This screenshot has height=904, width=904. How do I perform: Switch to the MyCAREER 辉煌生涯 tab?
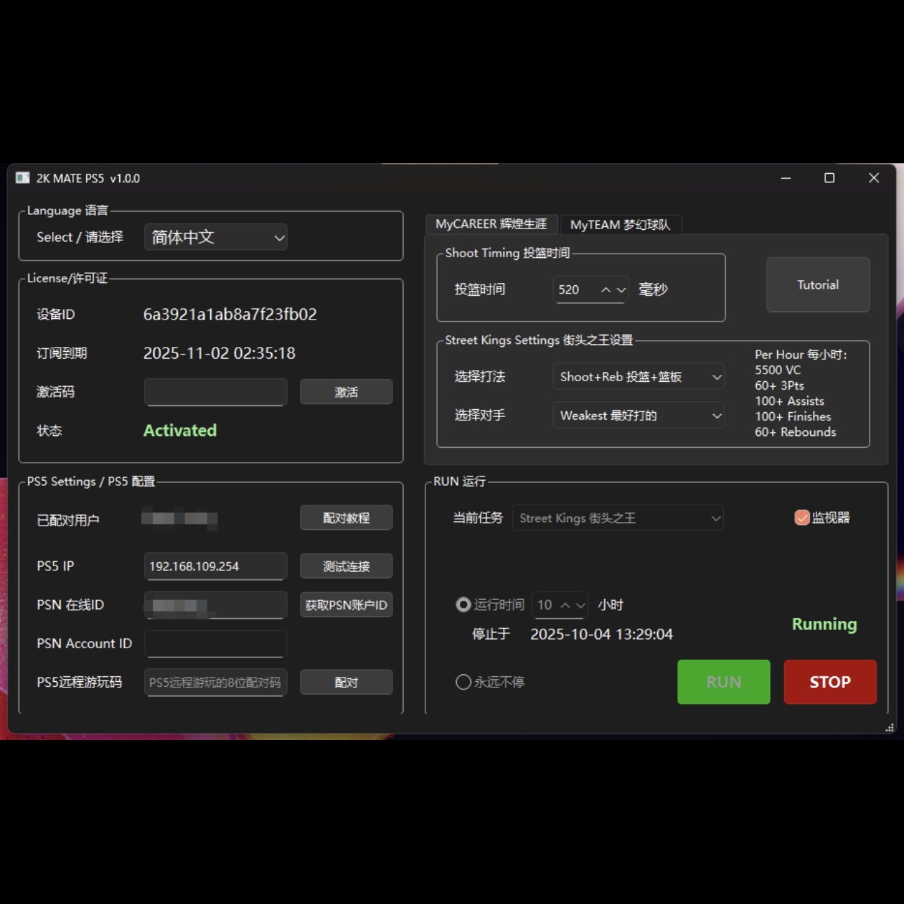pos(491,224)
